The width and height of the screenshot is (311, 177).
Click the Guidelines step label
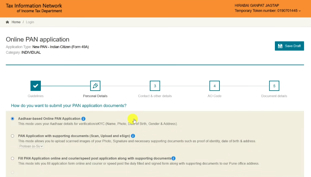[x=36, y=96]
